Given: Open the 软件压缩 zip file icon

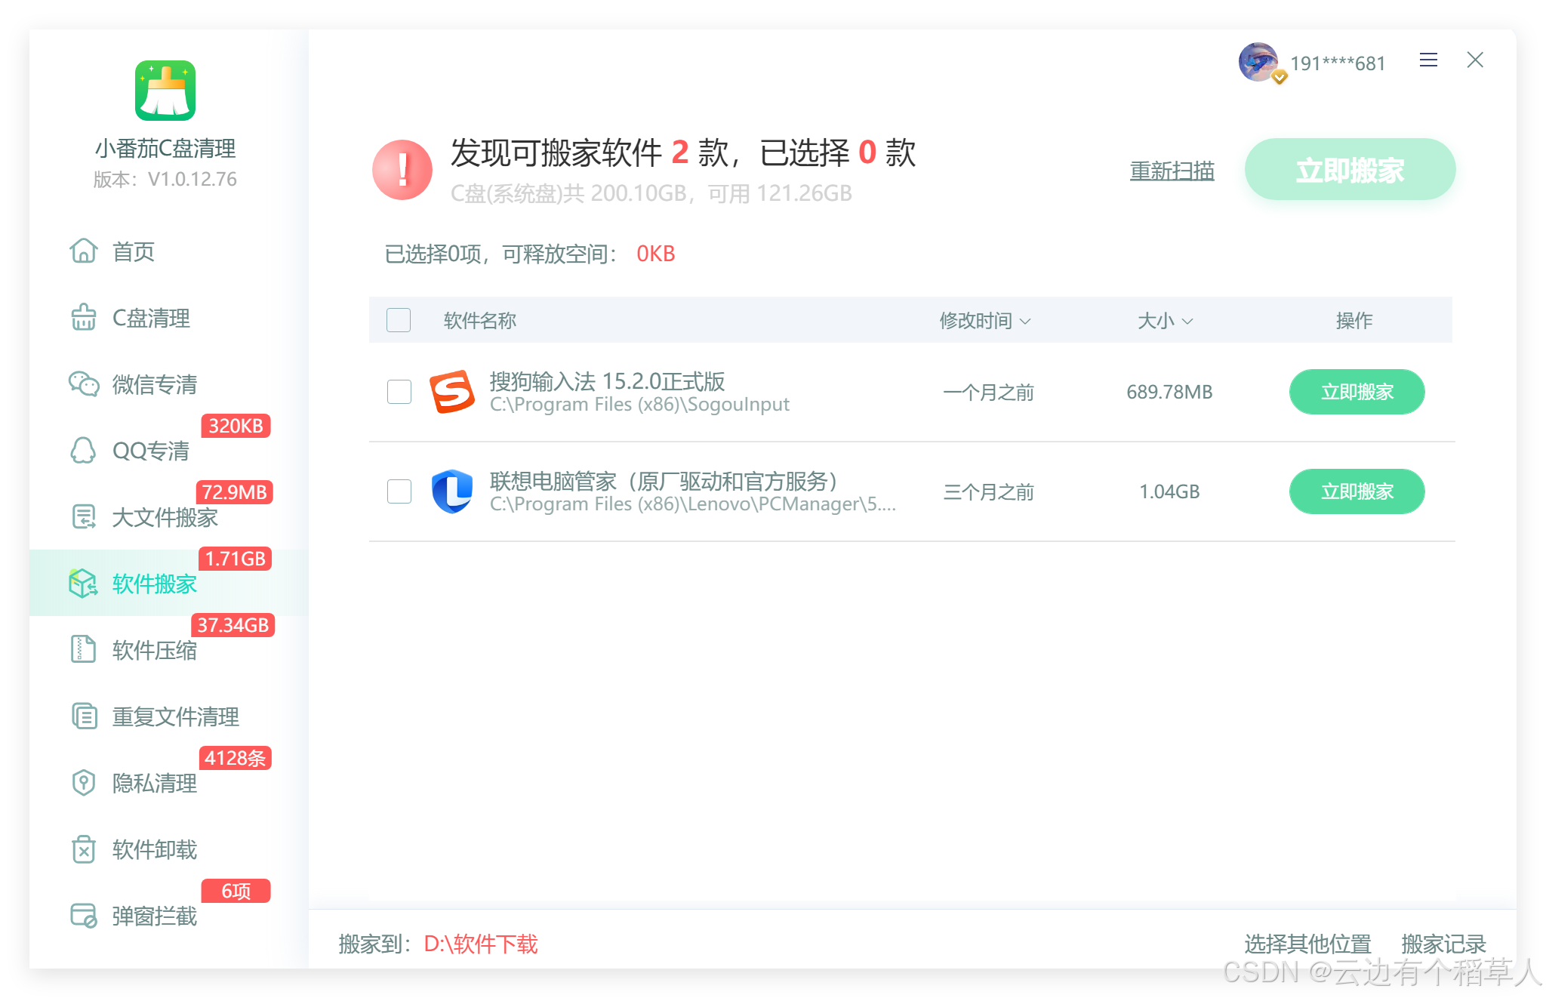Looking at the screenshot, I should (x=84, y=650).
